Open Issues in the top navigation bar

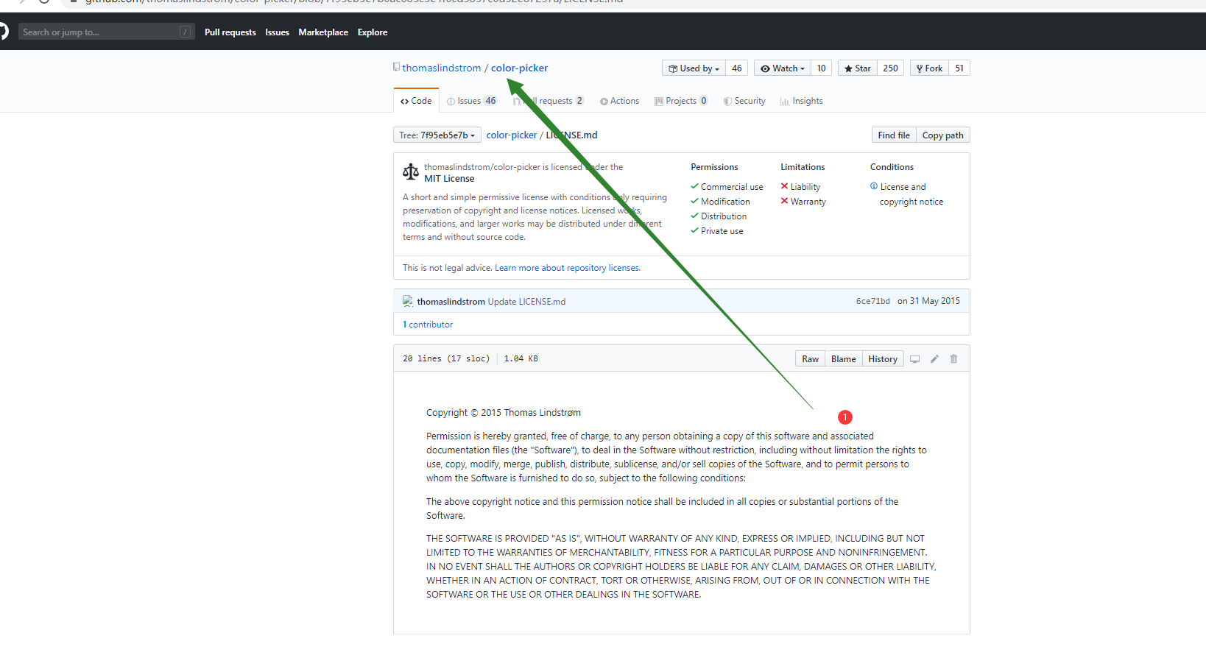(x=277, y=32)
